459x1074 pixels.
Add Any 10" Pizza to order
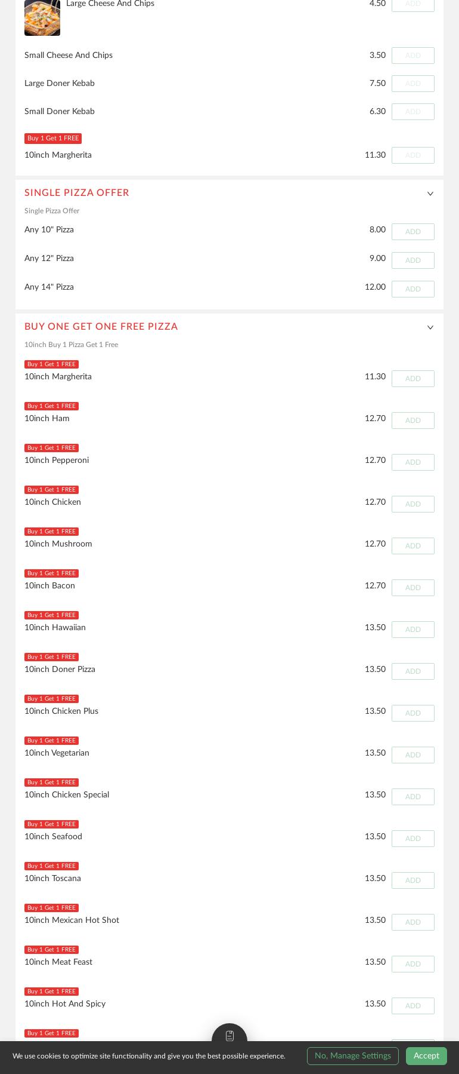coord(413,232)
